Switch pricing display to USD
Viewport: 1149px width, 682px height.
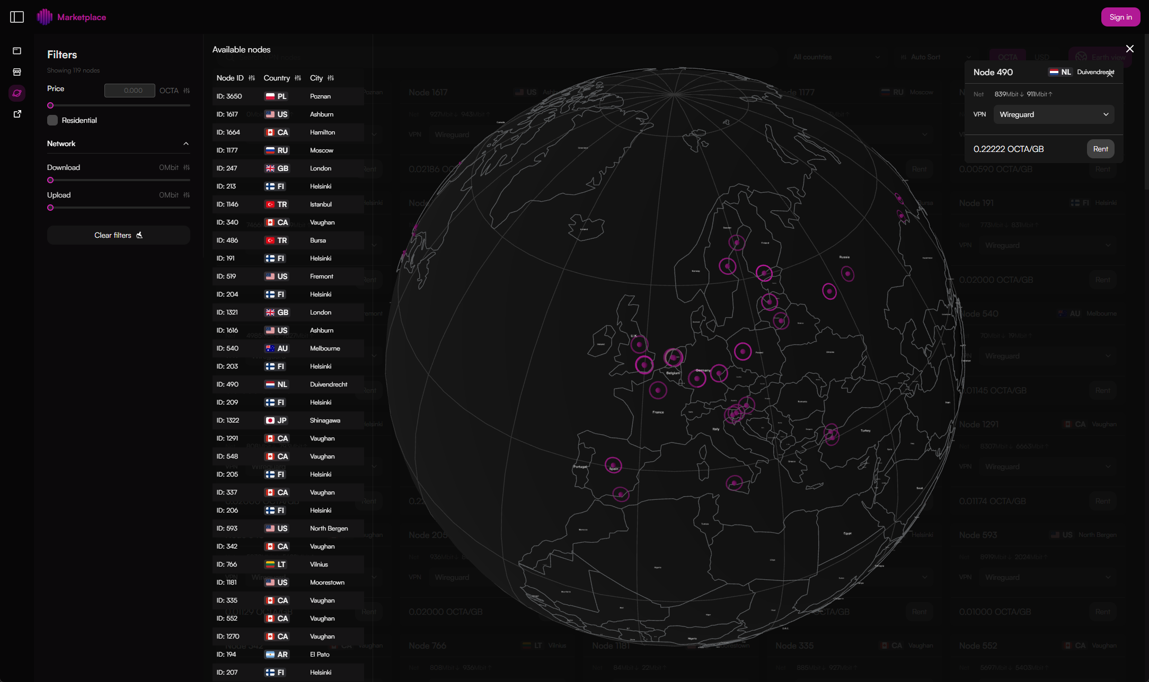tap(1041, 57)
